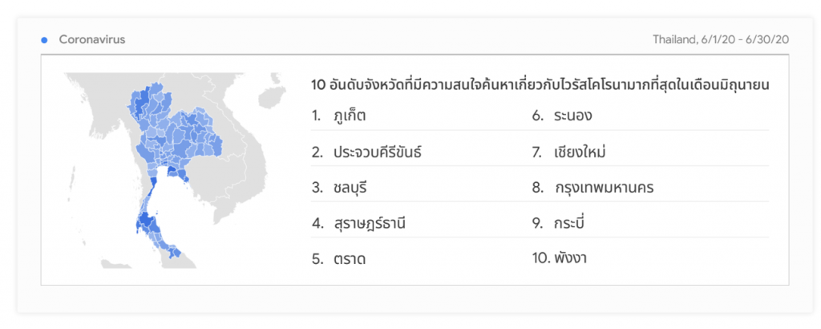821x329 pixels.
Task: Click the Thai heading above the ranking
Action: (x=540, y=84)
